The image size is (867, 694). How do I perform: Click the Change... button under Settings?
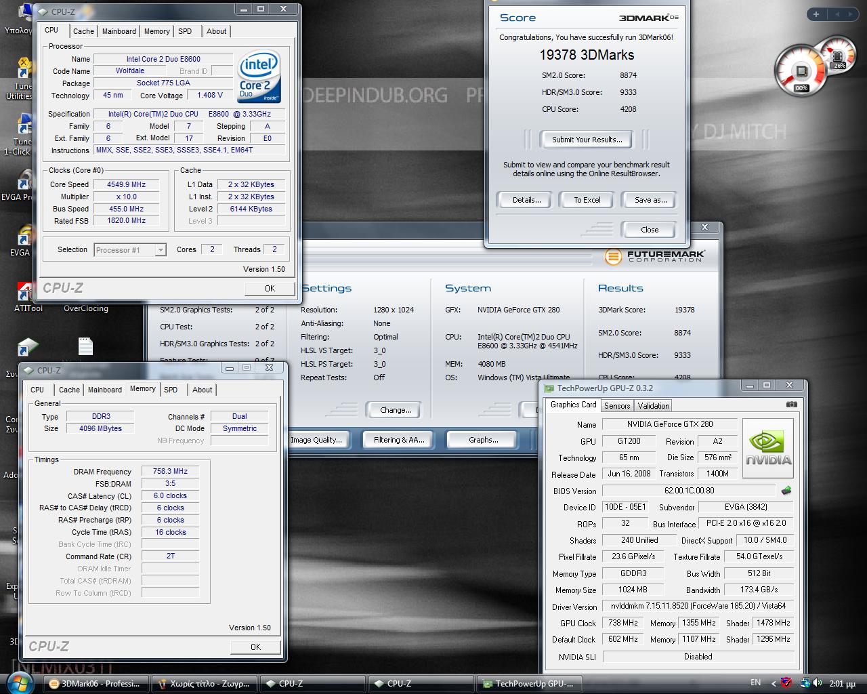click(x=396, y=410)
